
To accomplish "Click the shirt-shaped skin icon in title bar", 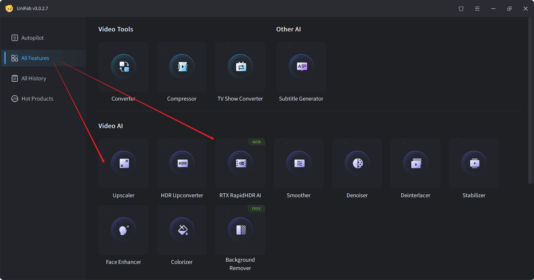I will (461, 9).
